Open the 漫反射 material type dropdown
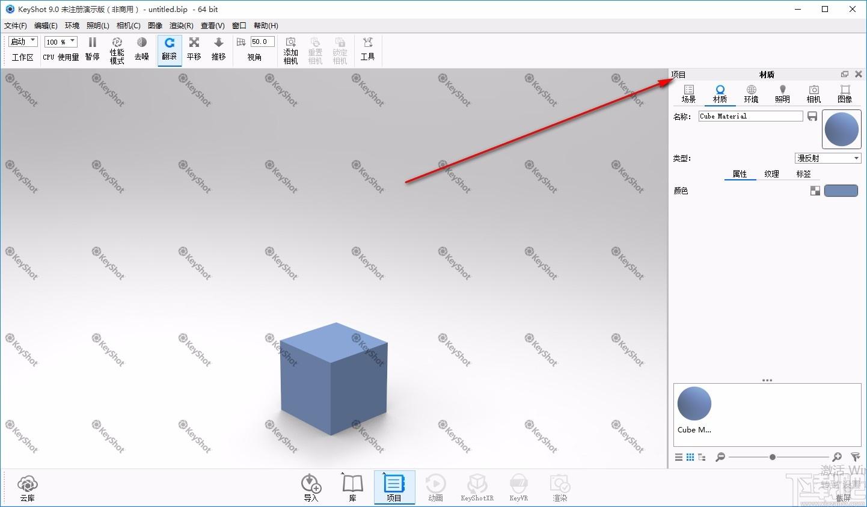This screenshot has height=507, width=867. click(828, 158)
